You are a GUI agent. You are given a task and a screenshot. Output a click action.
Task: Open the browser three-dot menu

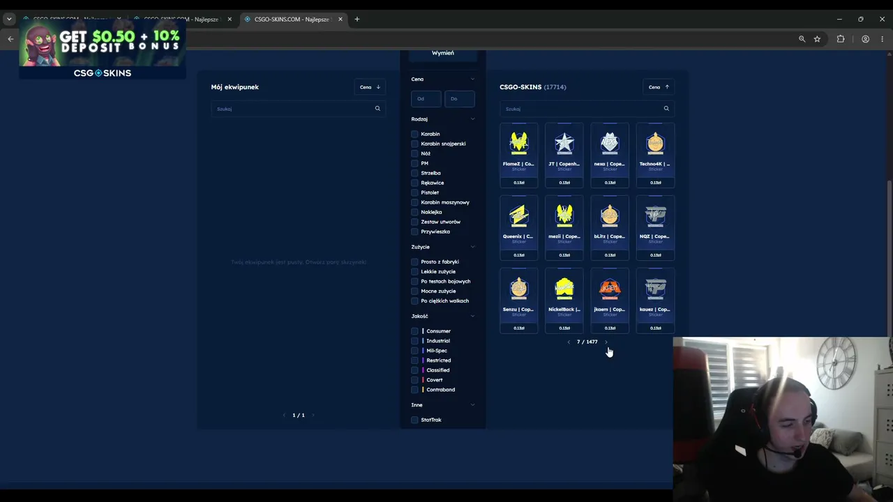pyautogui.click(x=883, y=39)
